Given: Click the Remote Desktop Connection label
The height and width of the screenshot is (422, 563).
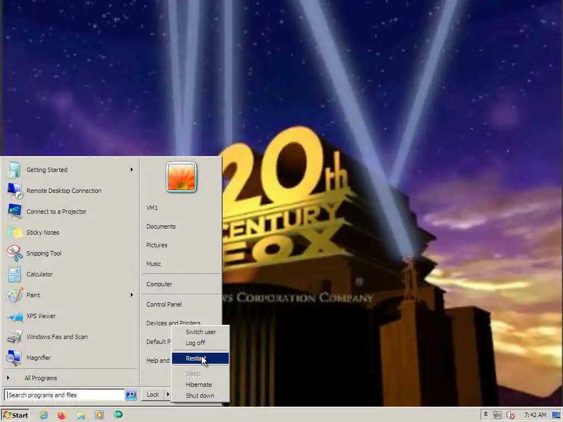Looking at the screenshot, I should pos(64,191).
